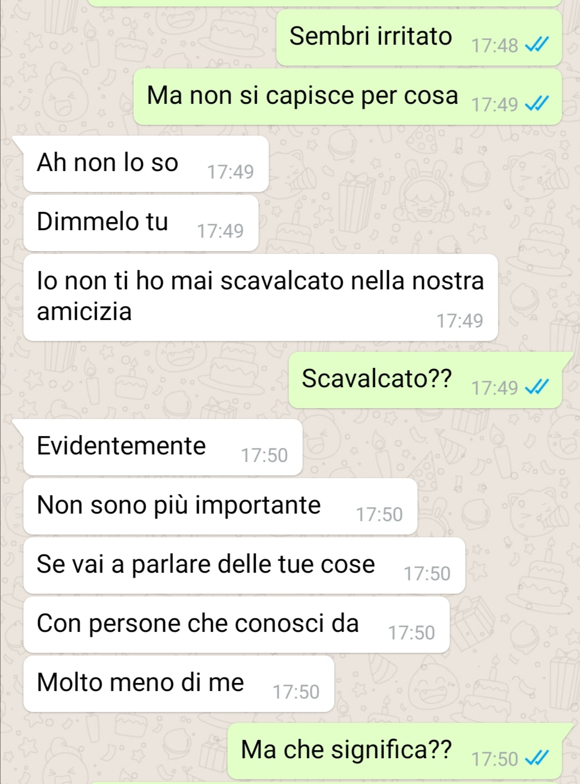Tap the 17:49 timestamp on 'Dimmelo tu'
Screen dimensions: 580x784
220,231
